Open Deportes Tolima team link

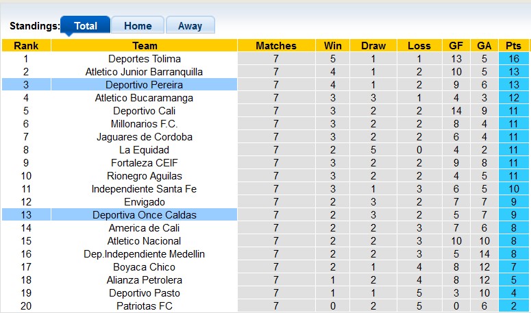[x=144, y=59]
